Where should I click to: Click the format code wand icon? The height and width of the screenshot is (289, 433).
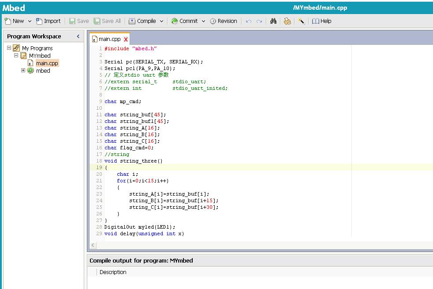302,21
